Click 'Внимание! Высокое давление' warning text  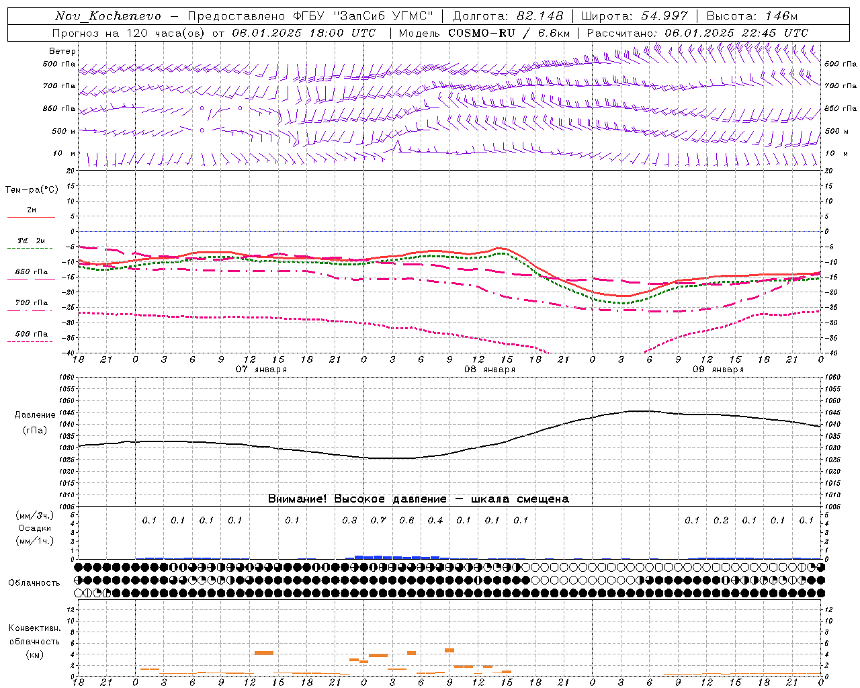(x=357, y=499)
